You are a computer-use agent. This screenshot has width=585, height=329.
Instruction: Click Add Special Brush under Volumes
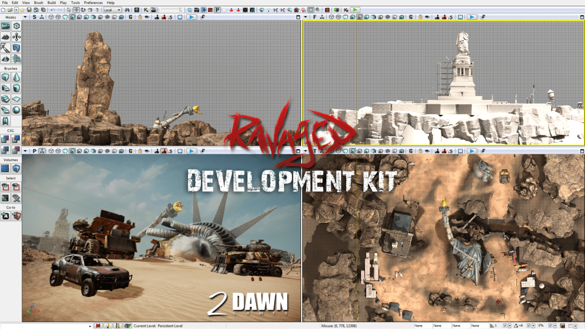(x=5, y=168)
